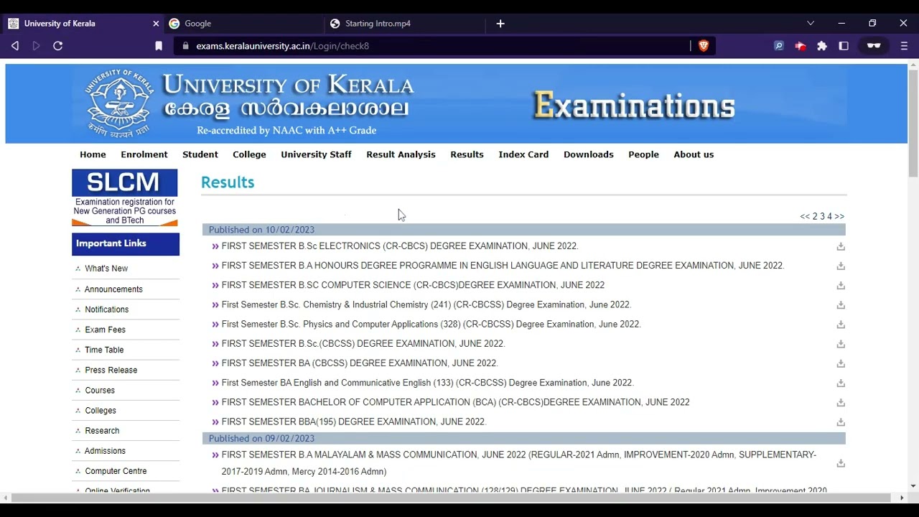Click the next pages >> link
The image size is (919, 517).
(x=839, y=216)
